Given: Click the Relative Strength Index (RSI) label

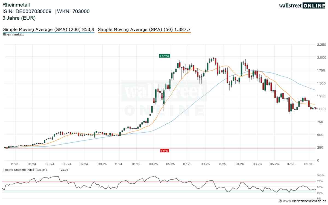Looking at the screenshot, I should (25, 170).
